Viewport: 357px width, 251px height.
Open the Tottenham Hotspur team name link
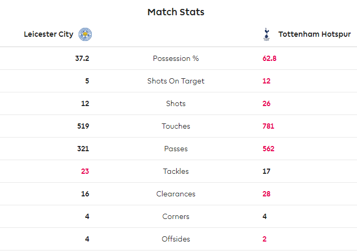pyautogui.click(x=314, y=35)
